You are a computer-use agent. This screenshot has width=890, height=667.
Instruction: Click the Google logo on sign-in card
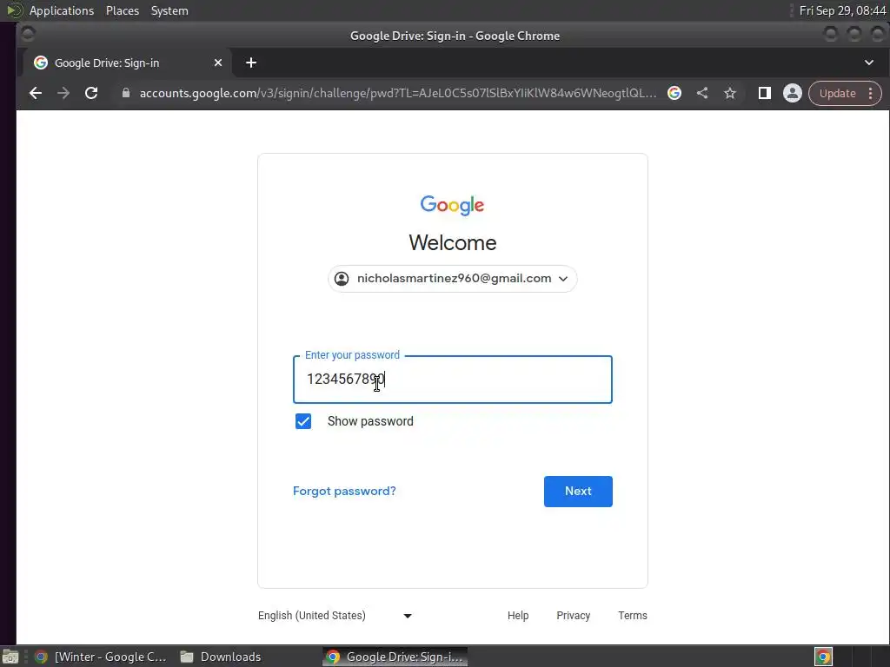pyautogui.click(x=452, y=205)
